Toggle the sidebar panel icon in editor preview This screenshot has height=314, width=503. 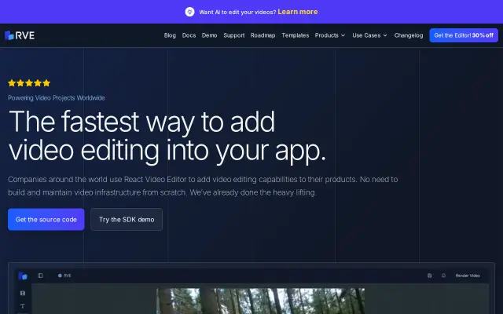tap(40, 276)
